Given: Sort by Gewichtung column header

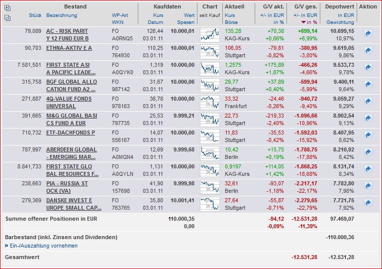Looking at the screenshot, I should coord(340,22).
